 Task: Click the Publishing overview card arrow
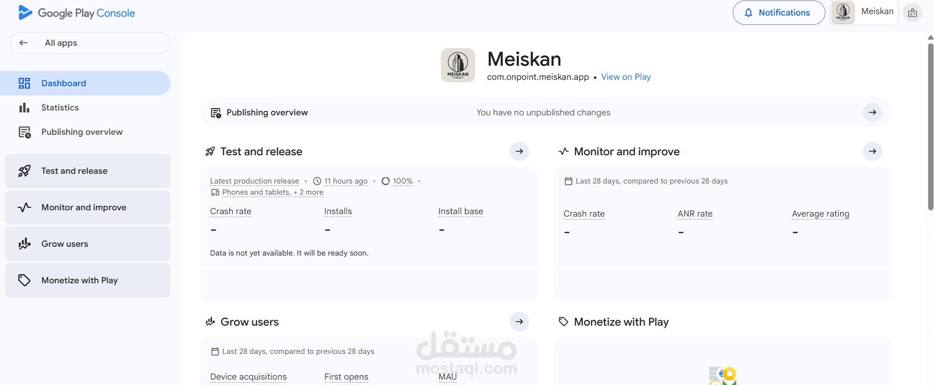[x=873, y=112]
